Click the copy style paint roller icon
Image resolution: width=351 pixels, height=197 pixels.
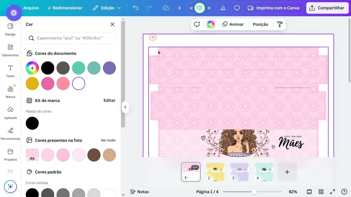(280, 24)
